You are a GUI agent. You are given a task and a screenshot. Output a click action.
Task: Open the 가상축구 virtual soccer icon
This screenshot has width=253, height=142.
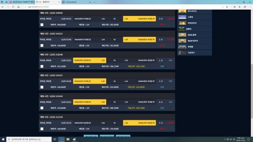tap(182, 53)
